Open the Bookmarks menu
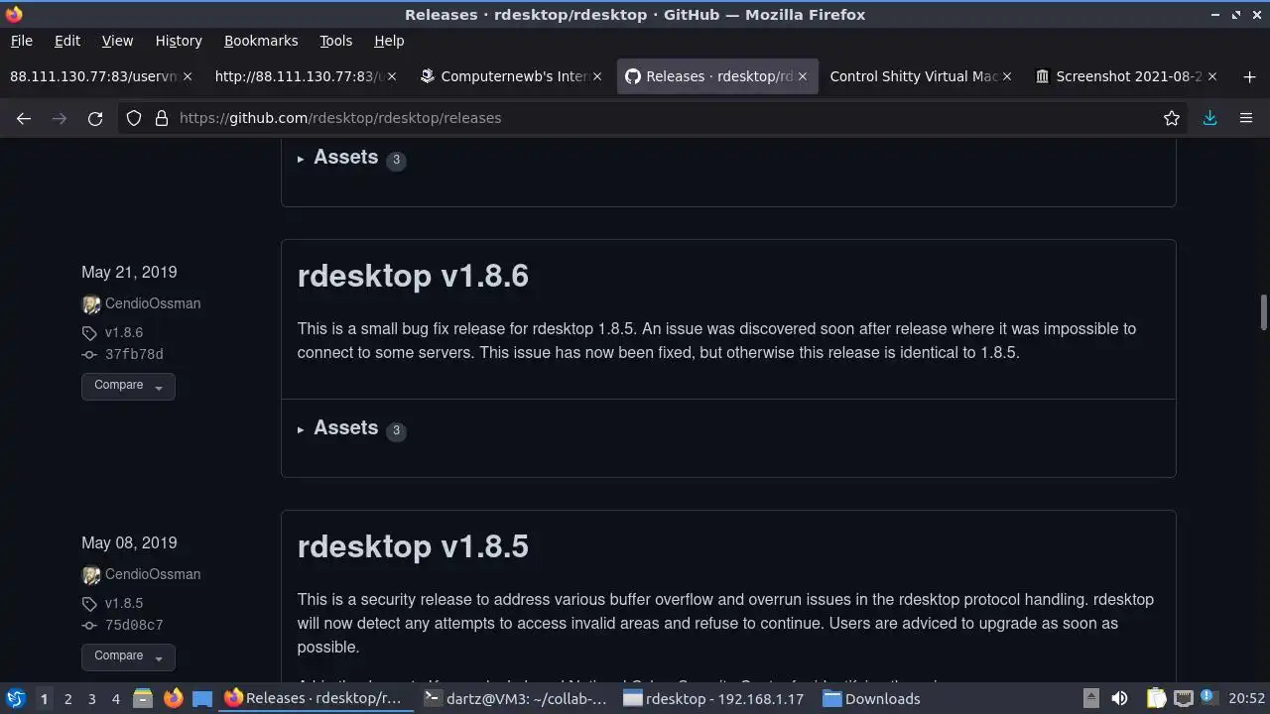Viewport: 1270px width, 714px height. pos(261,41)
